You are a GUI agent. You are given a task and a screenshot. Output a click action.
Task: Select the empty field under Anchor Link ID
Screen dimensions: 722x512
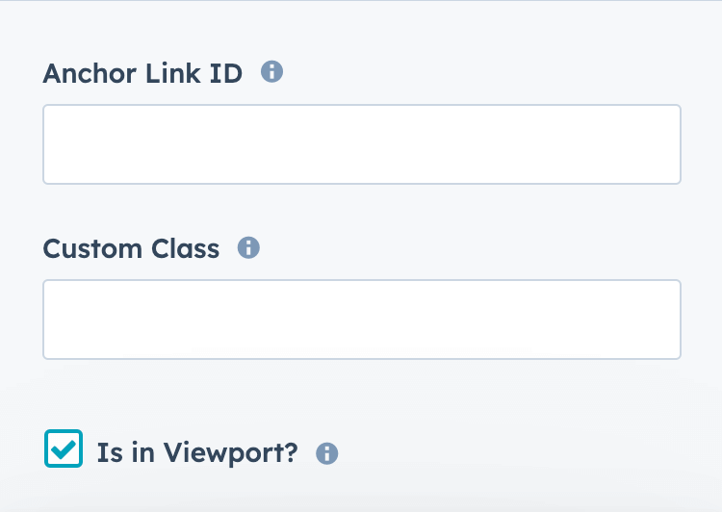tap(362, 144)
